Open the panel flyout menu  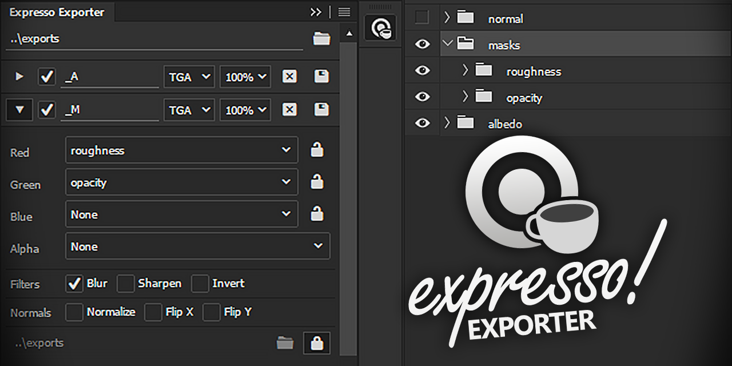[343, 11]
